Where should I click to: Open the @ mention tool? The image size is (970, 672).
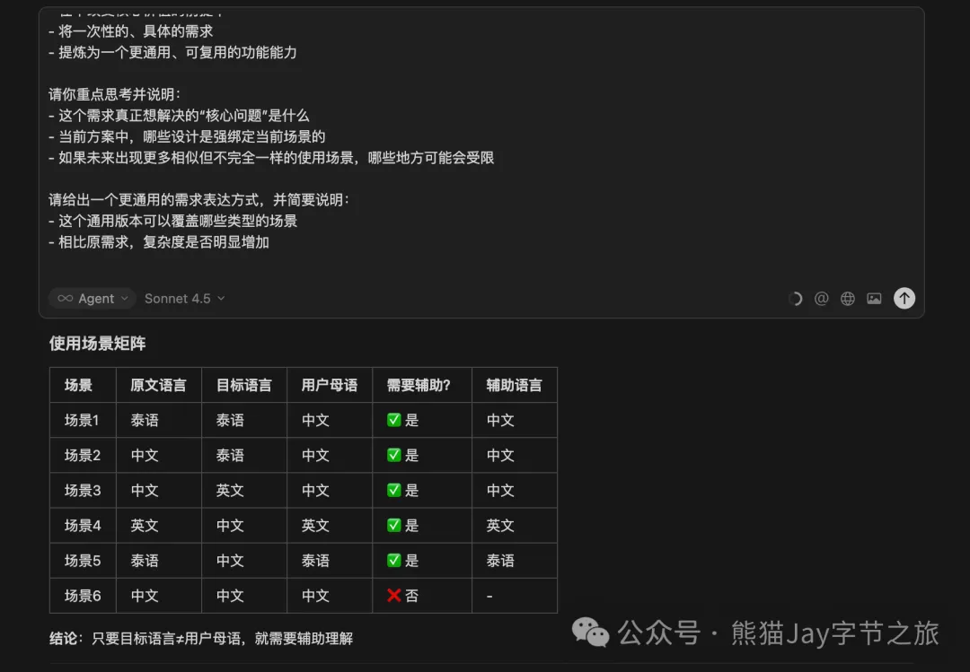(821, 298)
